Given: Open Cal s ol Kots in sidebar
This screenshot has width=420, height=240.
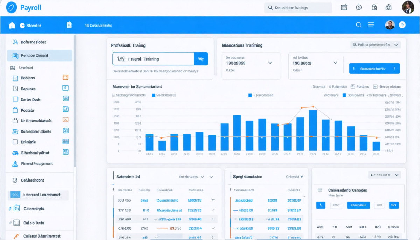Looking at the screenshot, I should (x=34, y=223).
